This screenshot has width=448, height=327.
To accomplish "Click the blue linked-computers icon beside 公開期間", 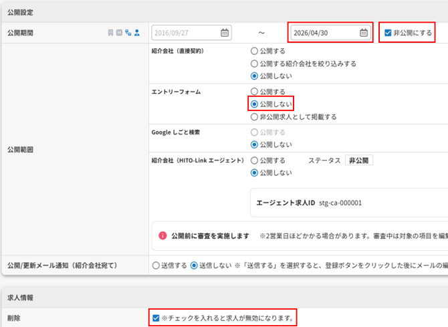I will (128, 33).
